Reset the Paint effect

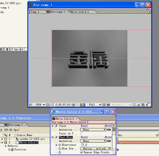(84, 126)
